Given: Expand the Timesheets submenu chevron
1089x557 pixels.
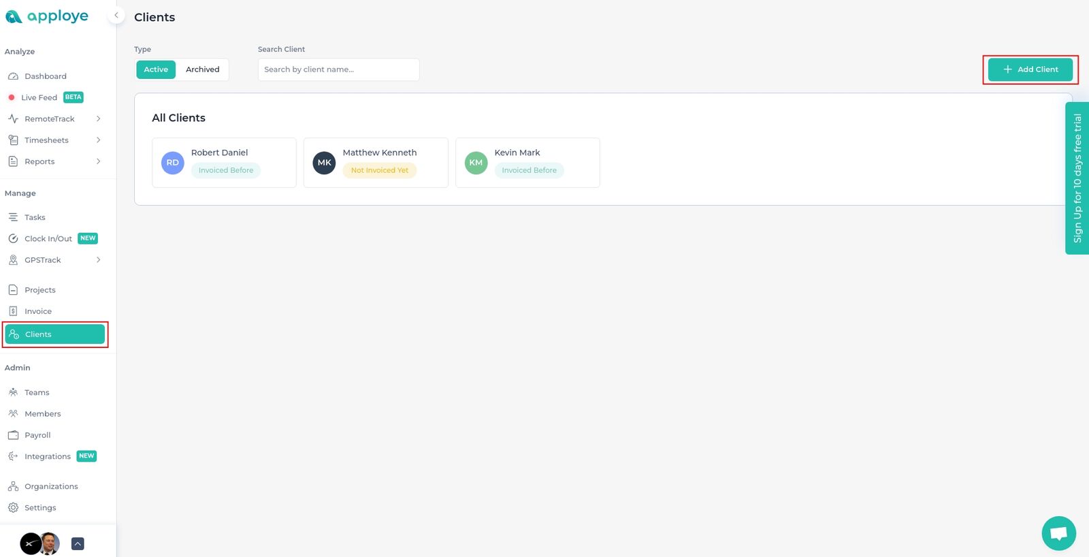Looking at the screenshot, I should tap(99, 140).
